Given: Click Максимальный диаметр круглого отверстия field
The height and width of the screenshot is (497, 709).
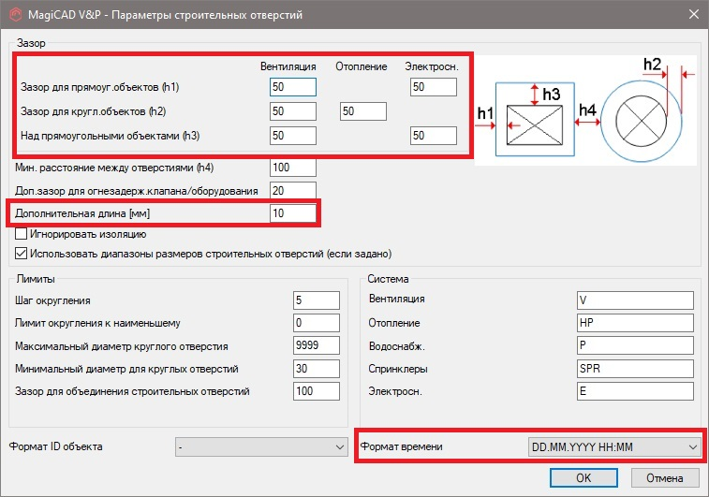Looking at the screenshot, I should coord(315,345).
